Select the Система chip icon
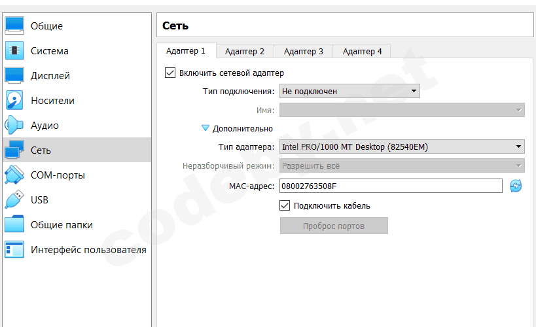 [14, 50]
